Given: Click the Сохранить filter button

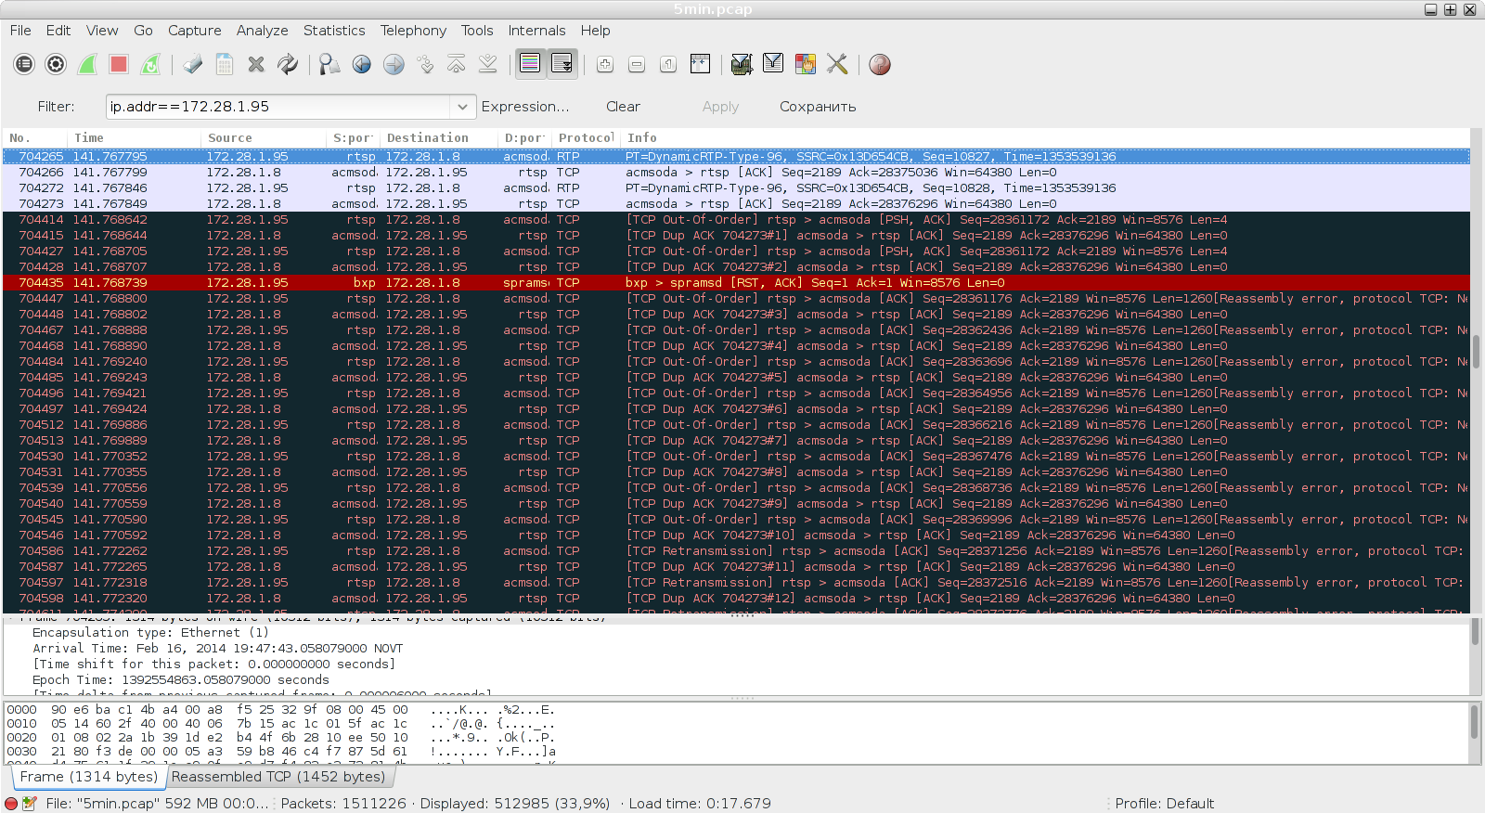Looking at the screenshot, I should click(x=818, y=107).
